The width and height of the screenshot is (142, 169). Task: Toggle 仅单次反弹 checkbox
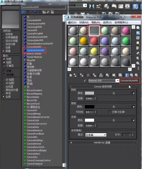click(110, 112)
